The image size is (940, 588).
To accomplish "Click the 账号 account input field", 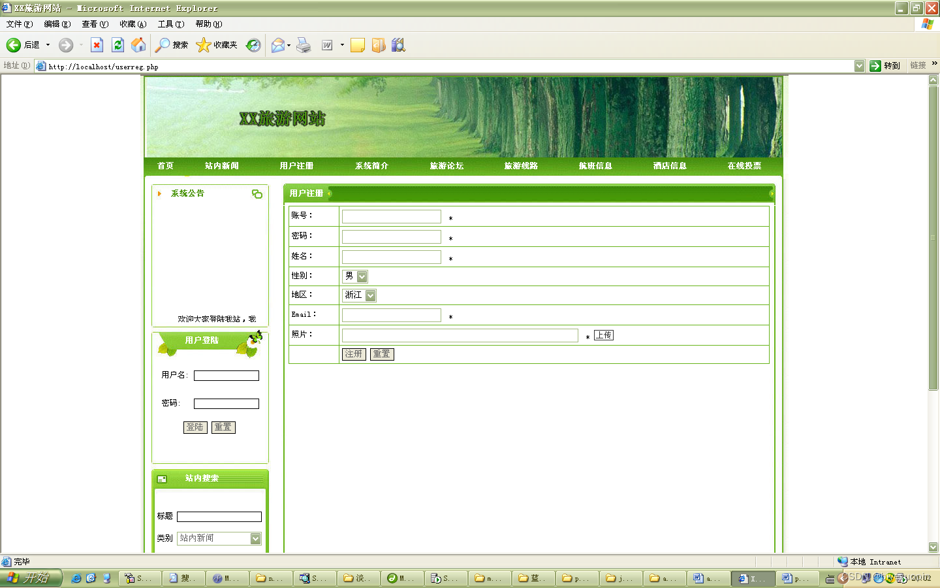I will tap(392, 216).
